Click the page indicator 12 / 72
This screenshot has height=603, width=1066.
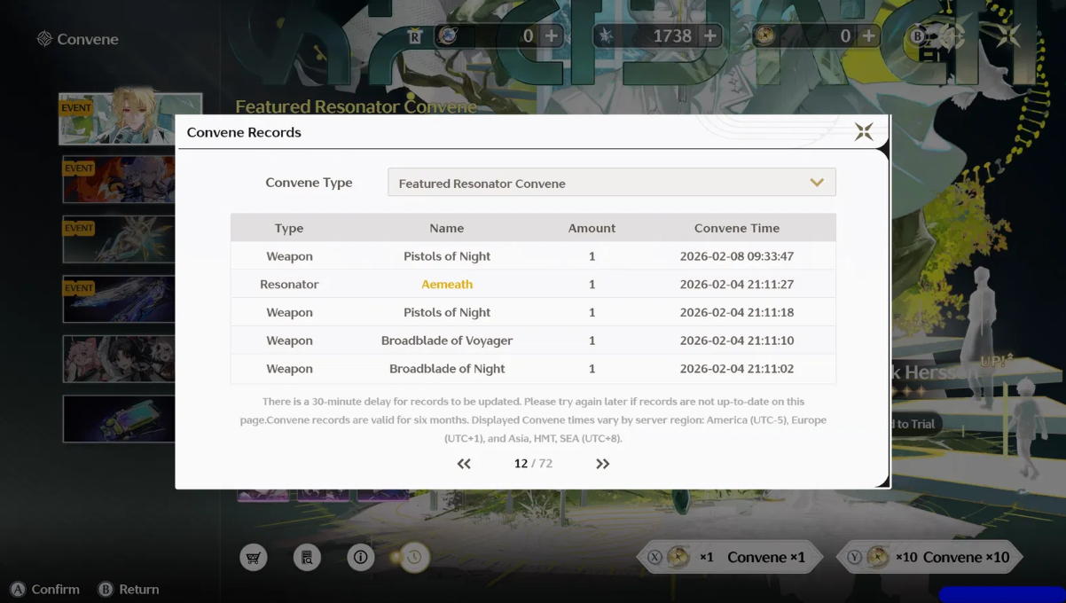click(533, 464)
